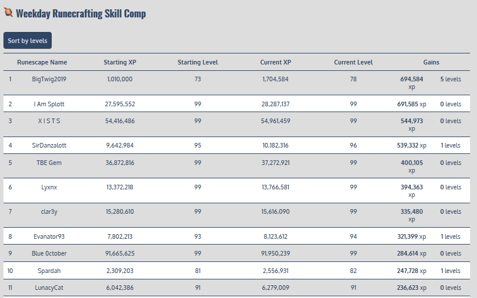Open SirDanzalott player entry
The image size is (477, 298).
click(x=49, y=145)
